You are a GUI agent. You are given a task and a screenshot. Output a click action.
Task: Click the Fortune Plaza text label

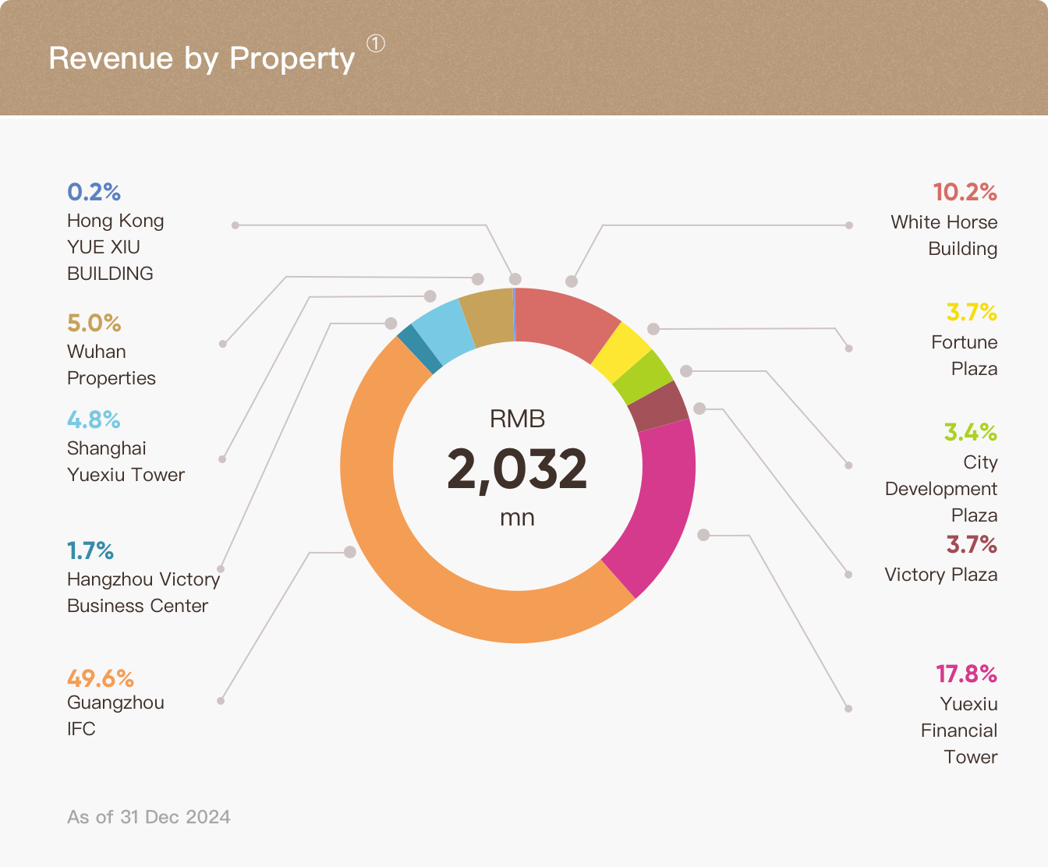pos(964,356)
